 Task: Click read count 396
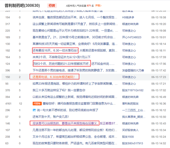point(8,70)
